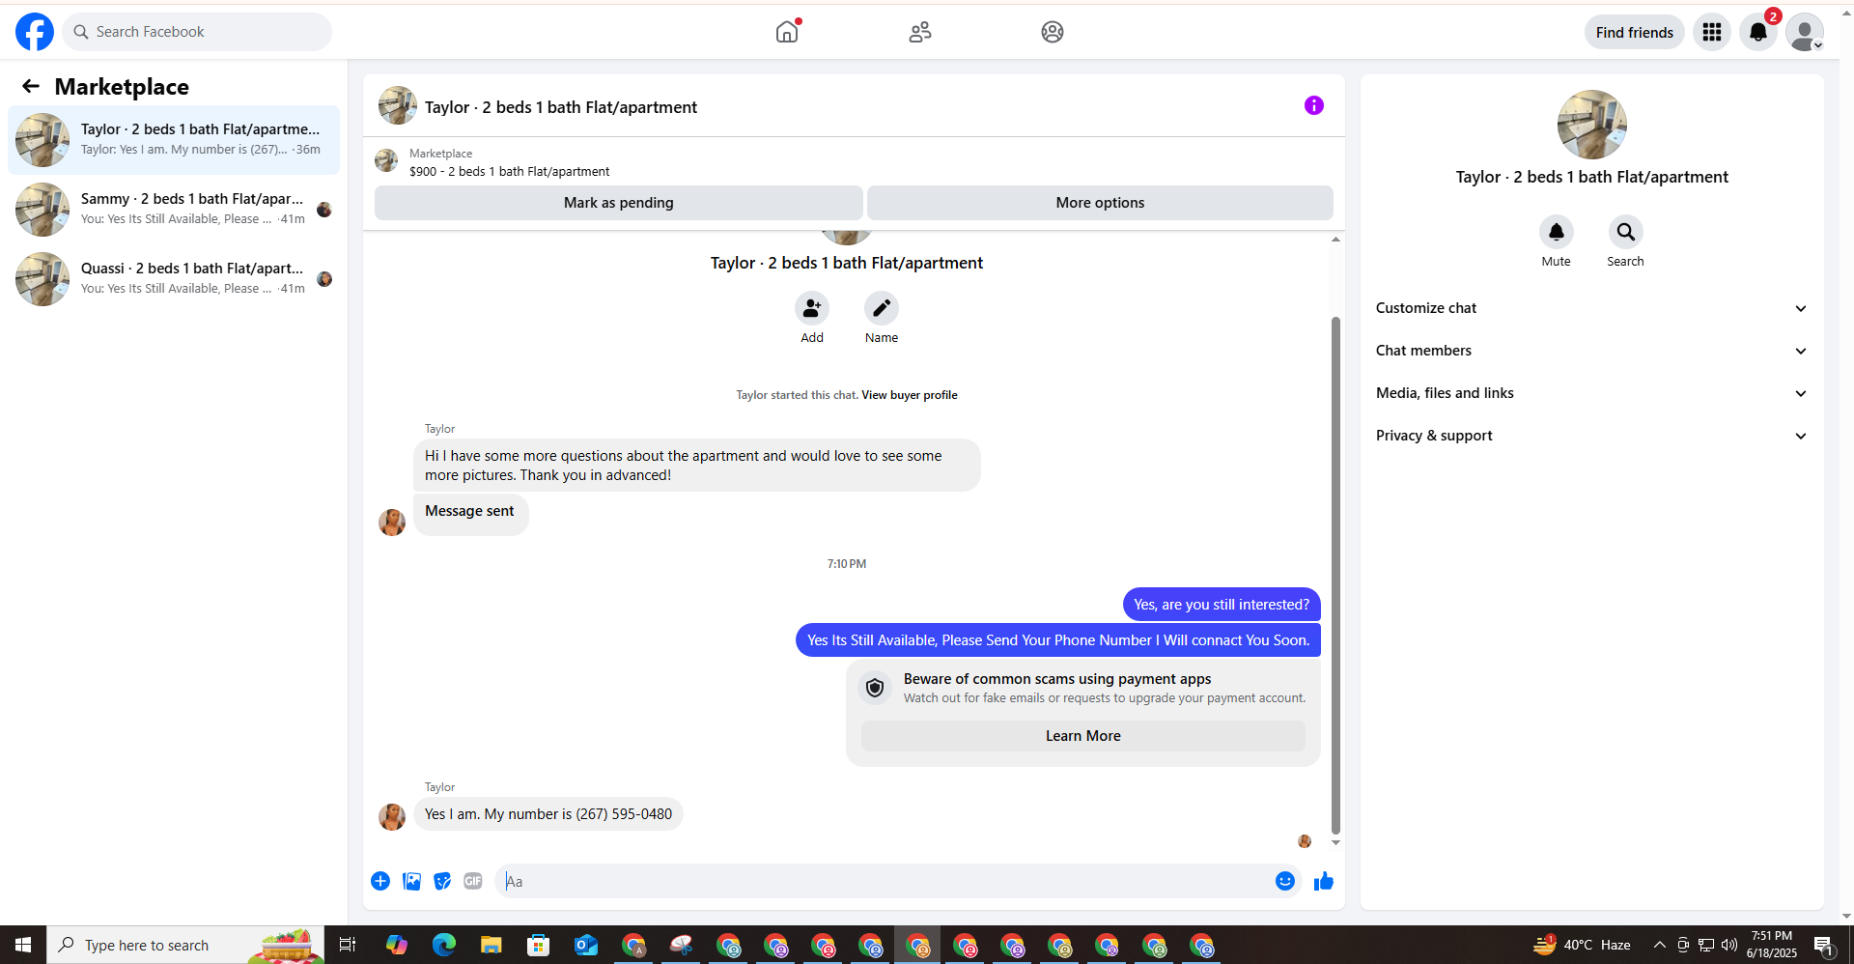Open the account profile menu
This screenshot has width=1854, height=964.
[1805, 32]
